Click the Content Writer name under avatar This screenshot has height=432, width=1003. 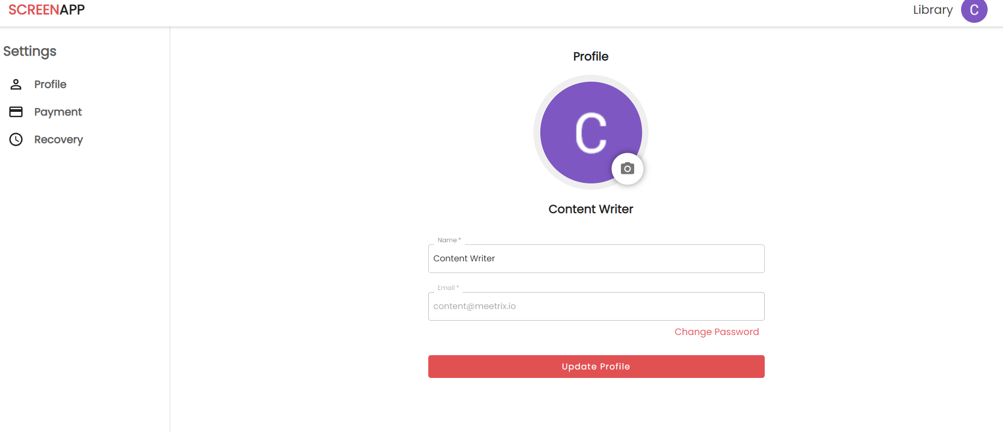[x=591, y=209]
